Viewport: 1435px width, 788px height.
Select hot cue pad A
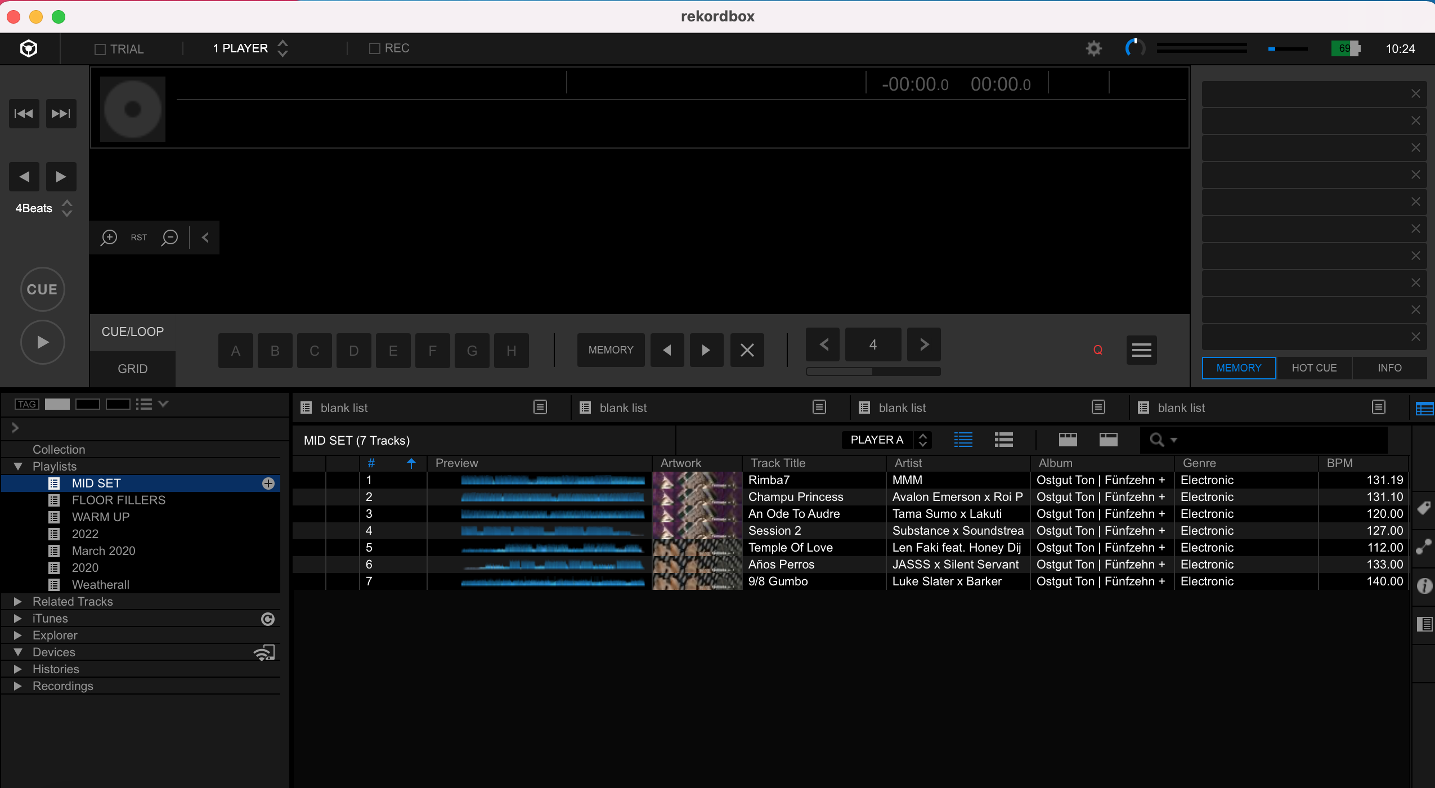[236, 351]
